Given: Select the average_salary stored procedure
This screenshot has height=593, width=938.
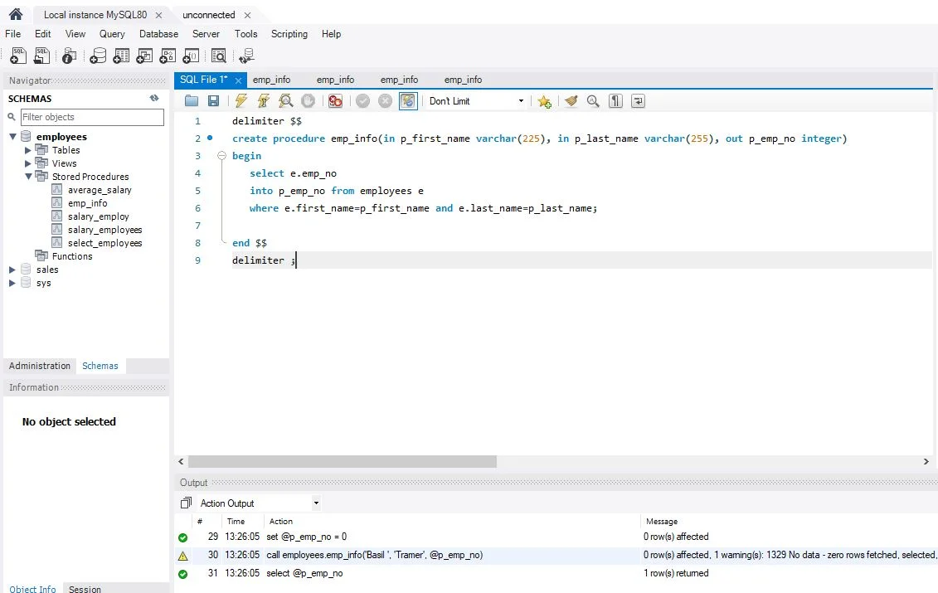Looking at the screenshot, I should click(x=100, y=190).
